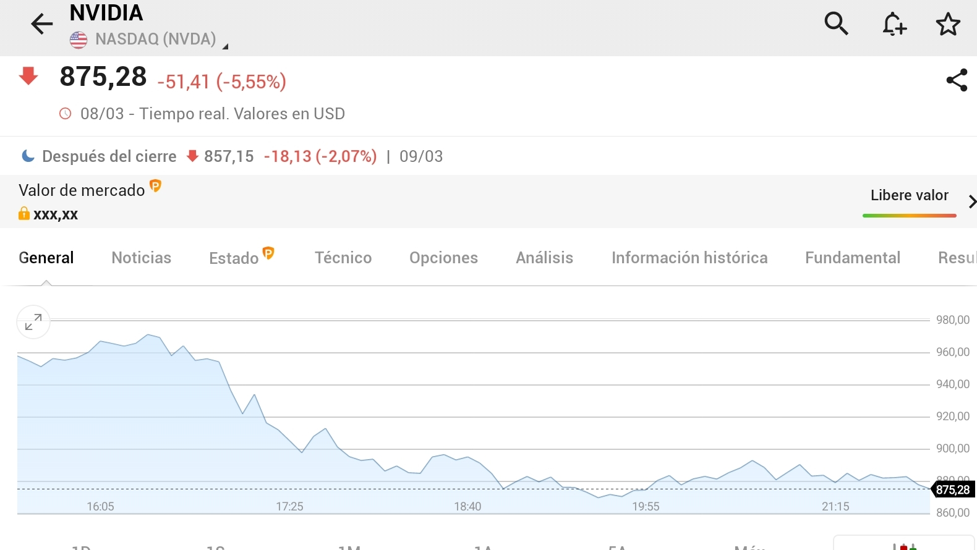The image size is (977, 550).
Task: Open the search magnifier icon
Action: pyautogui.click(x=836, y=23)
